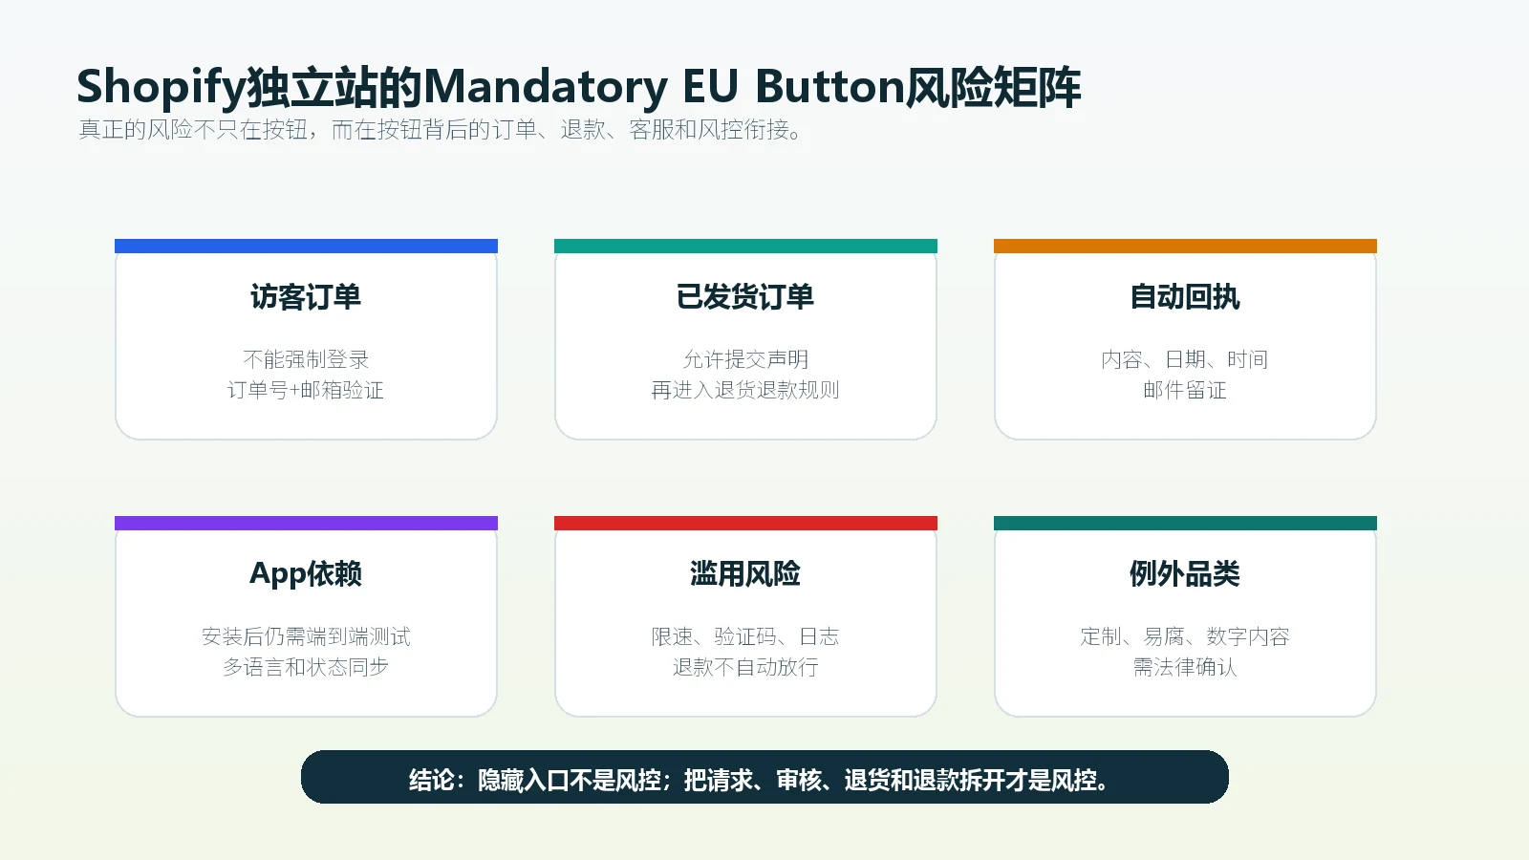Click the line '邮件留证'
This screenshot has height=860, width=1529.
[1185, 390]
